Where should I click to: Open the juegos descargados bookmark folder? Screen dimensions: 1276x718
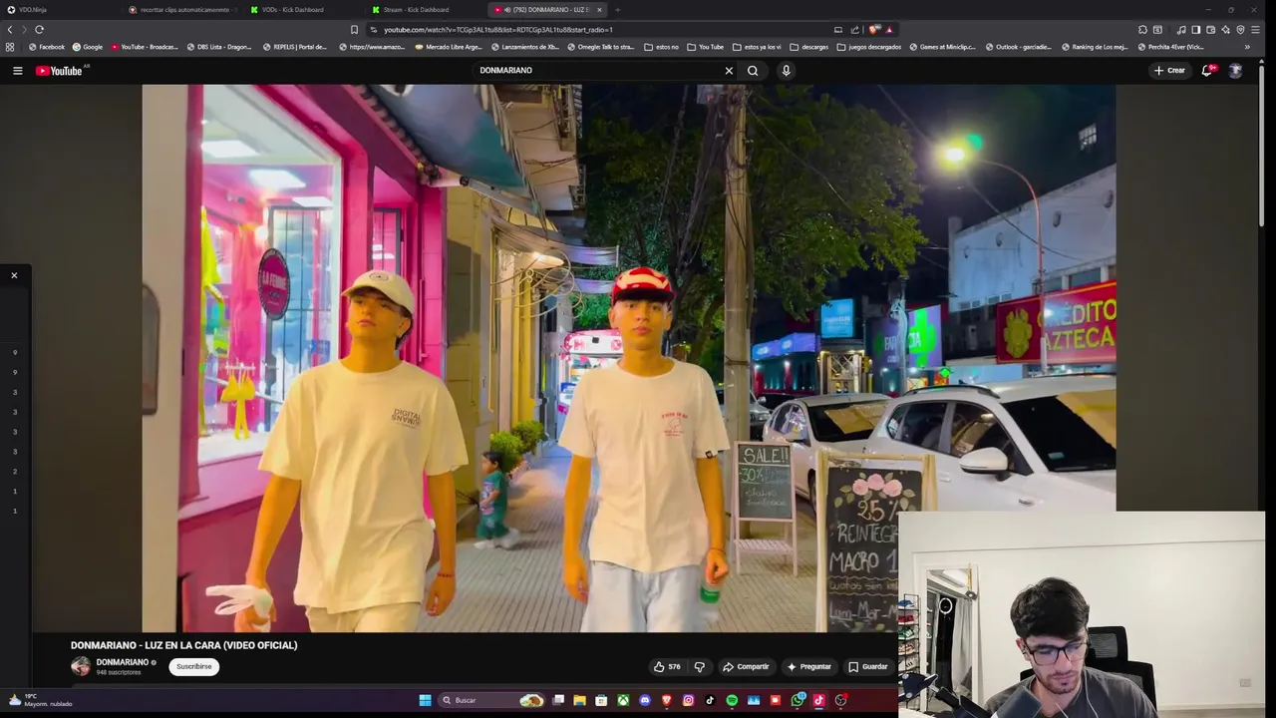[869, 47]
